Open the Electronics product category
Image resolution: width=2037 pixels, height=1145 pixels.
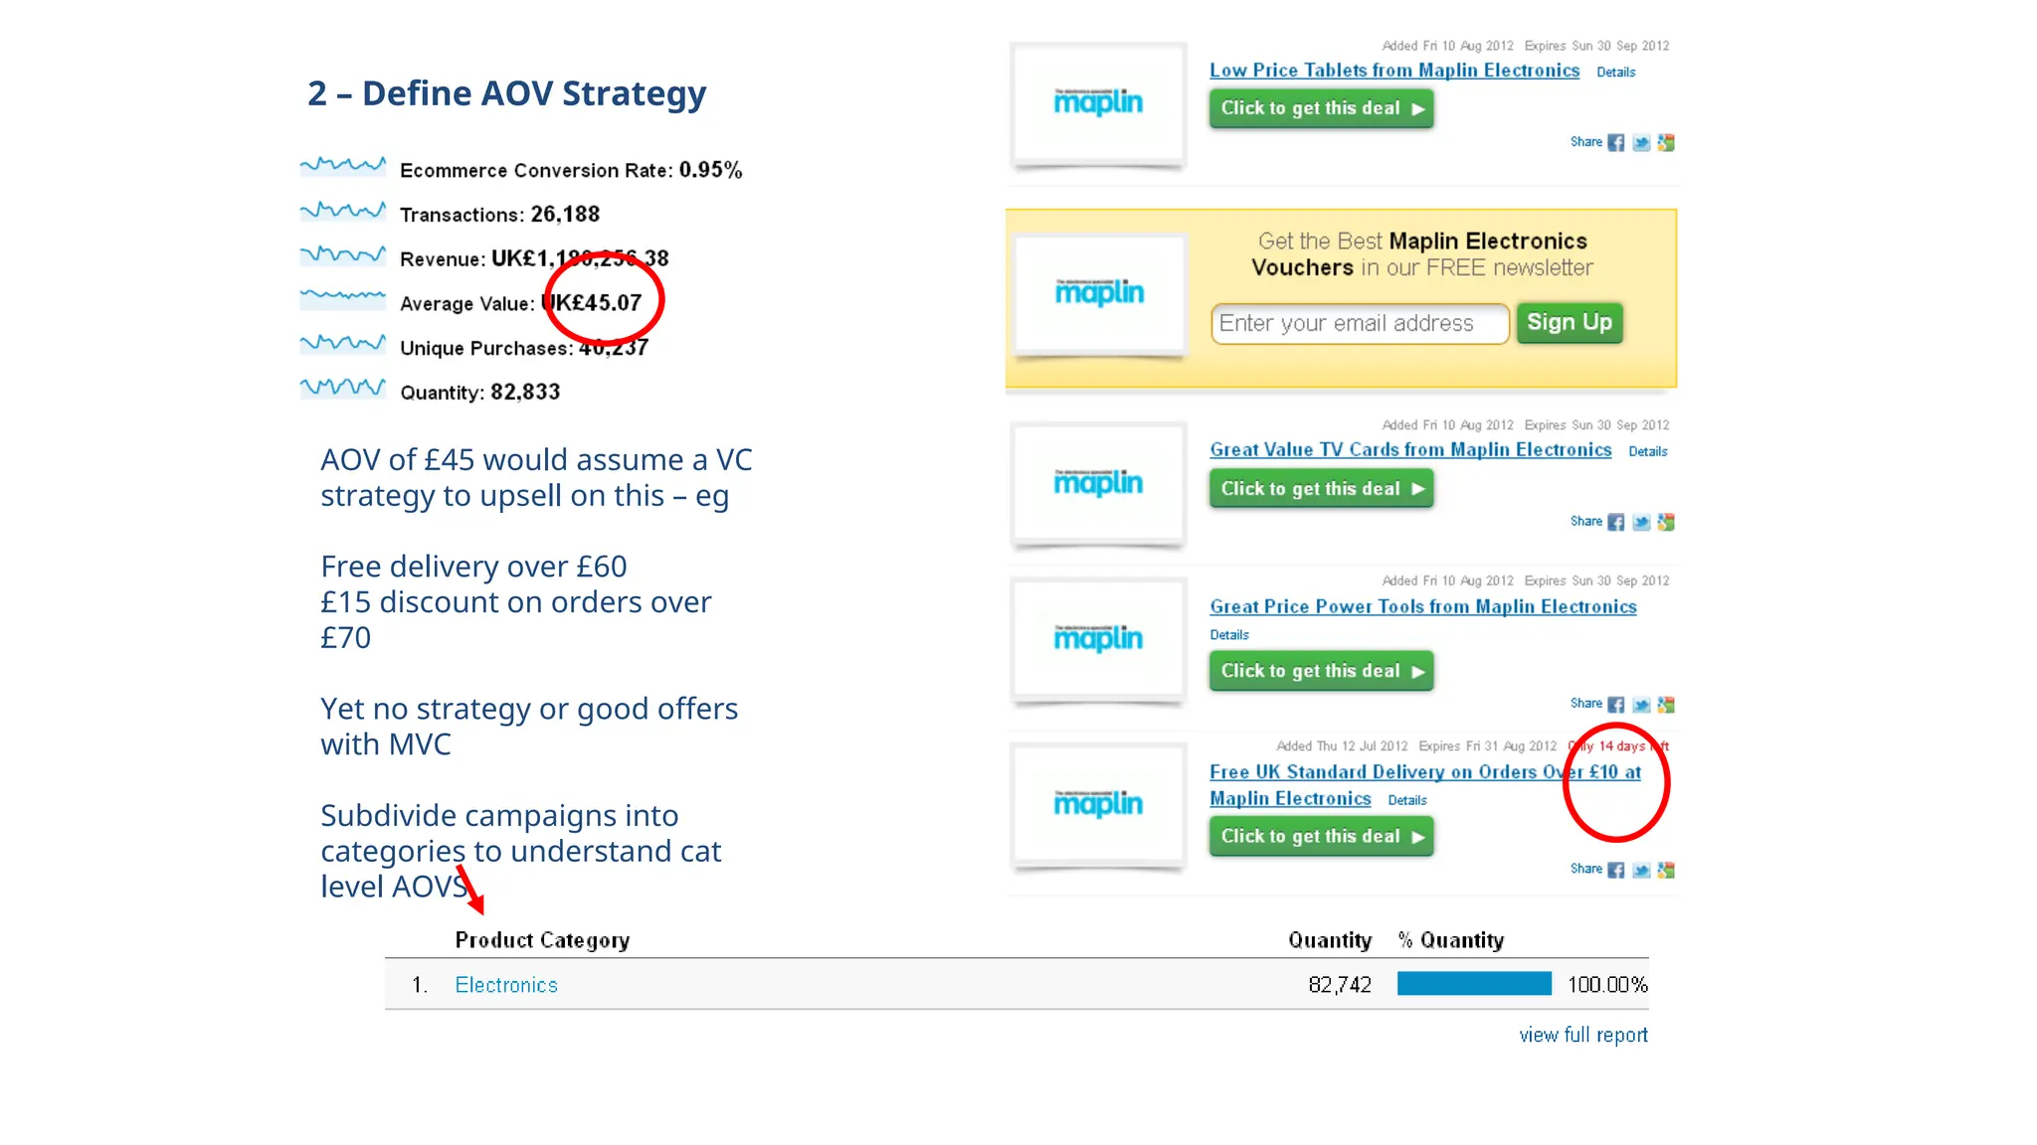[x=506, y=985]
